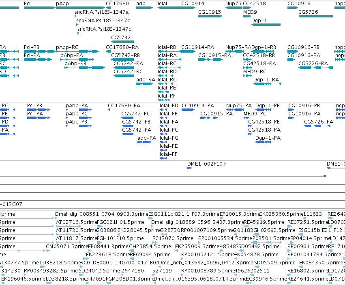Select transcript CG5742-RC
This screenshot has width=345, height=285.
click(x=124, y=76)
